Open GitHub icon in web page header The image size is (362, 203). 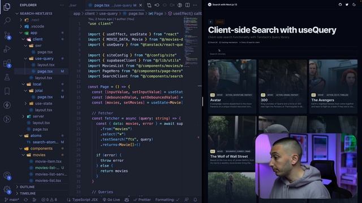pyautogui.click(x=340, y=5)
